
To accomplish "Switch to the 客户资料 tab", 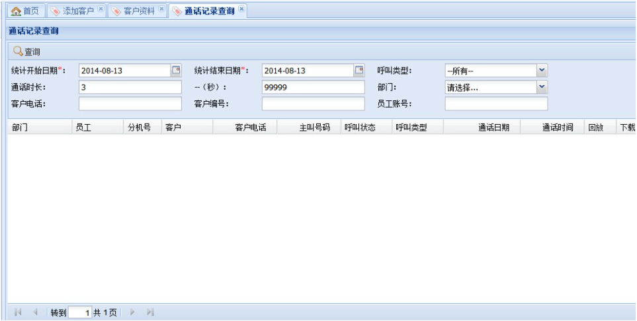I will pyautogui.click(x=138, y=11).
